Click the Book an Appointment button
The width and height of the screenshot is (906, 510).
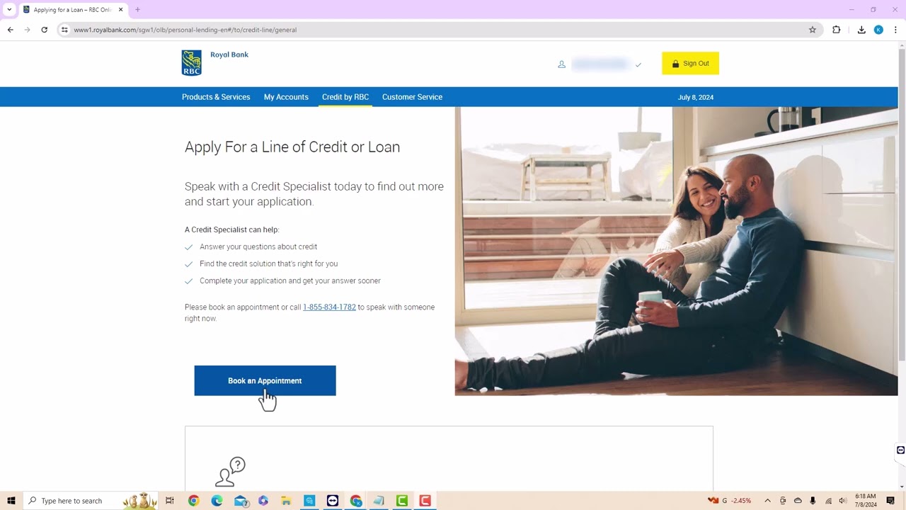click(x=265, y=380)
